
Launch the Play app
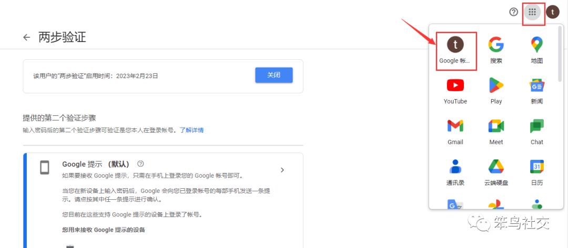tap(496, 91)
